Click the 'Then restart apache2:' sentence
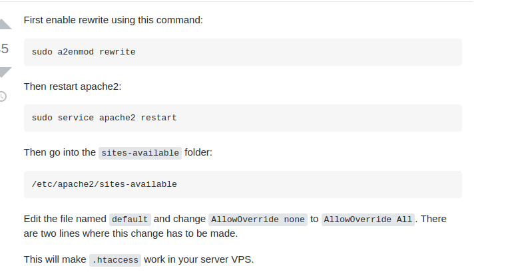This screenshot has height=272, width=528. coord(73,86)
